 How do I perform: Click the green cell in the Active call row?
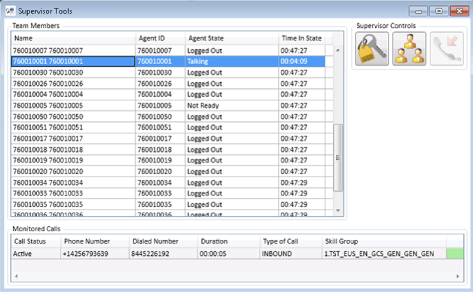click(455, 254)
